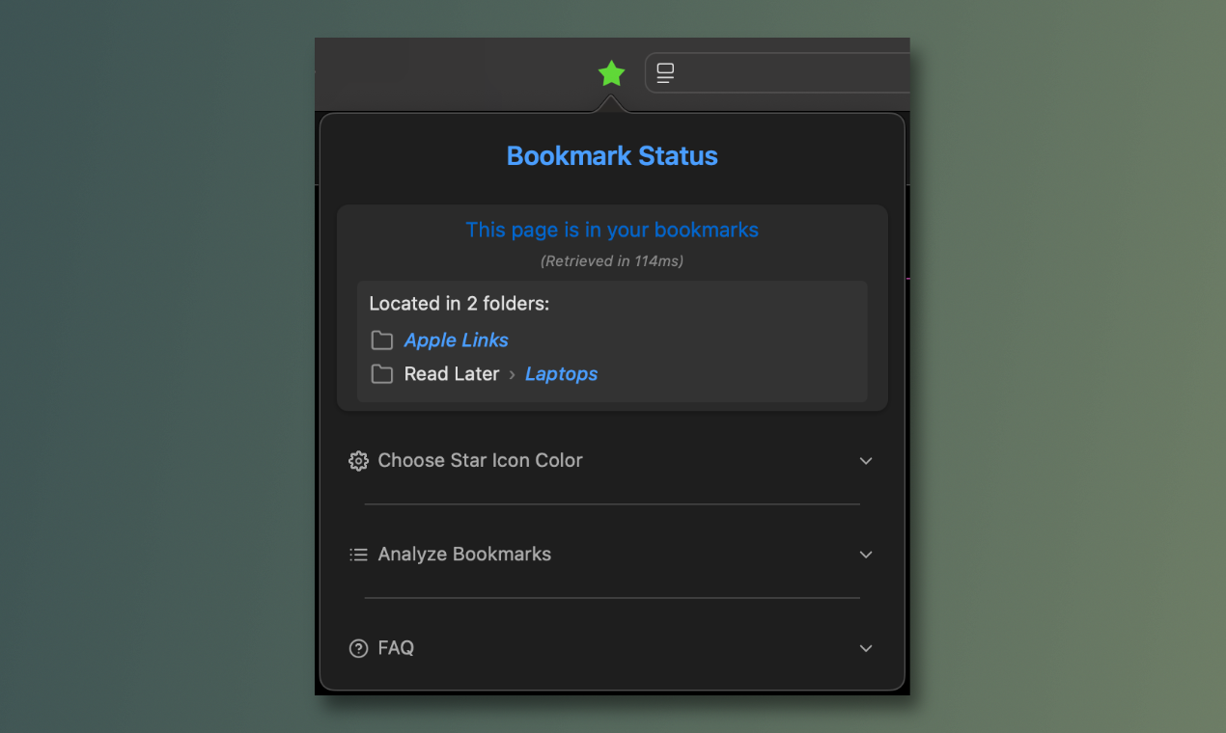This screenshot has width=1226, height=733.
Task: Click the Bookmark Status header
Action: (611, 155)
